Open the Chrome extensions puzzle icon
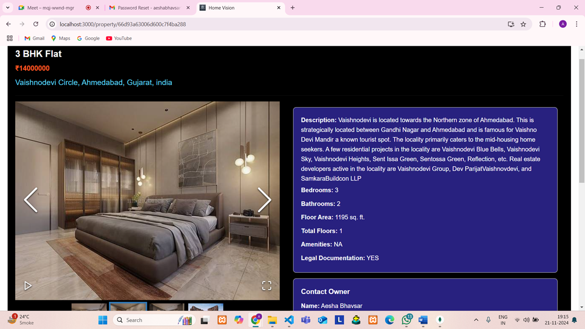This screenshot has width=585, height=329. (542, 24)
